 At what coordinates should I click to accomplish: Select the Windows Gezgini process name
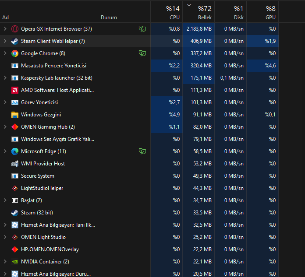coord(41,115)
